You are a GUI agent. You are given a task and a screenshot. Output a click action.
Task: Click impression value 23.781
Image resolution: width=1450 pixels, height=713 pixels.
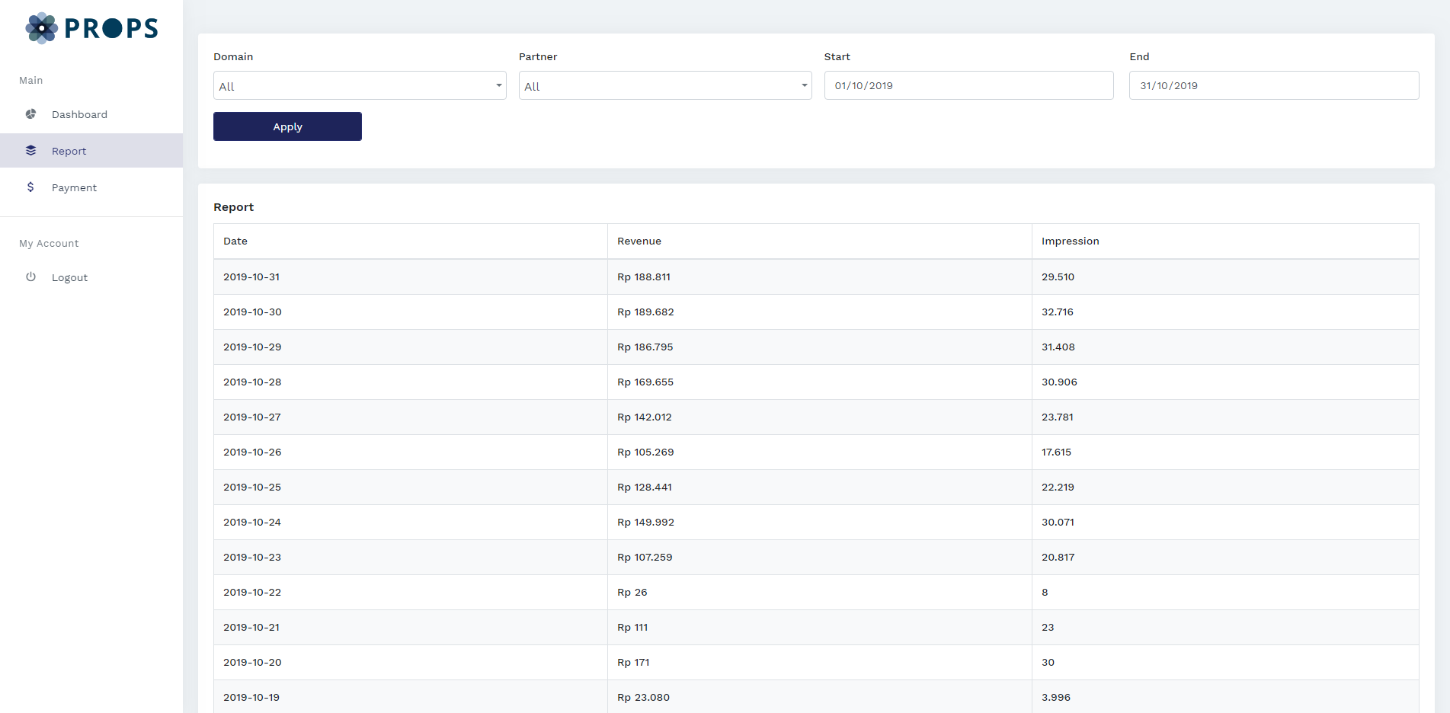pos(1058,417)
